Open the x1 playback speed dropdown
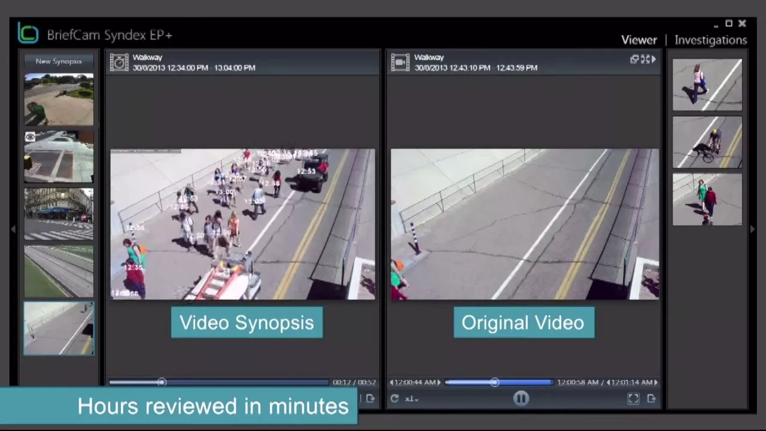 tap(412, 399)
